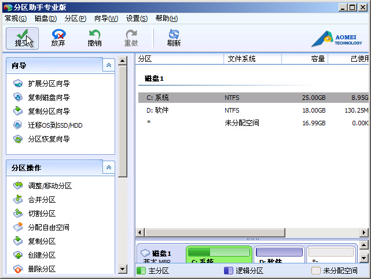
Task: Select the D: 软件 partition row
Action: point(254,110)
